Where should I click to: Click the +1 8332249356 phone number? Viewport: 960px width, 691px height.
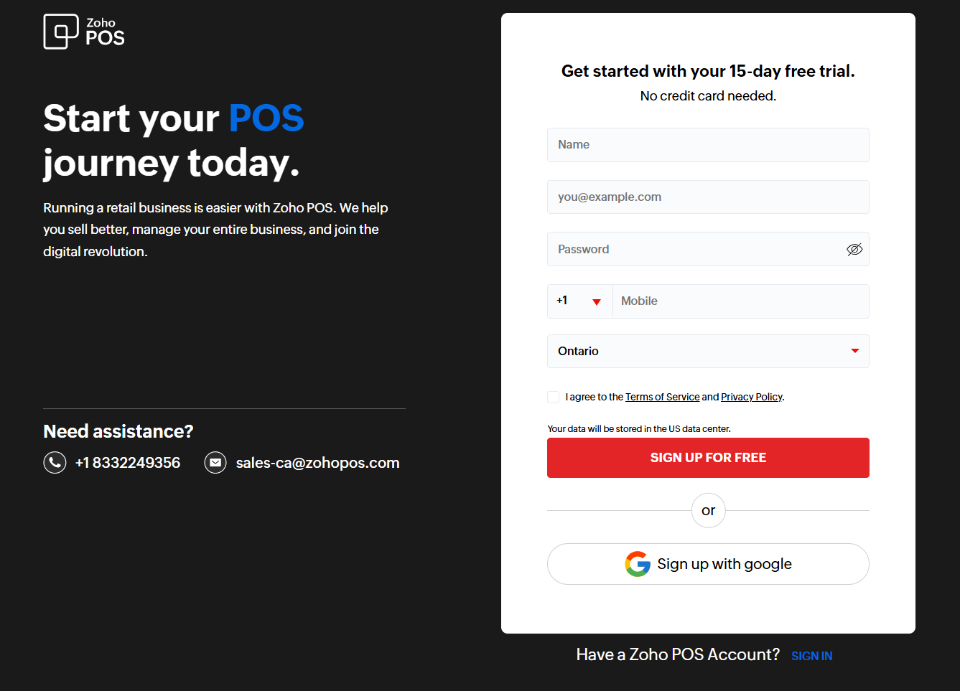(x=128, y=463)
